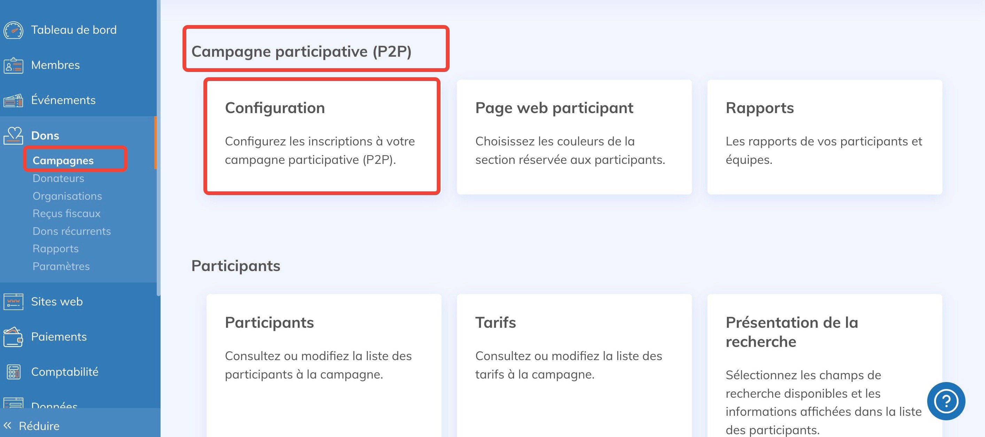Open Paramètres under Dons
This screenshot has height=437, width=985.
(x=62, y=266)
